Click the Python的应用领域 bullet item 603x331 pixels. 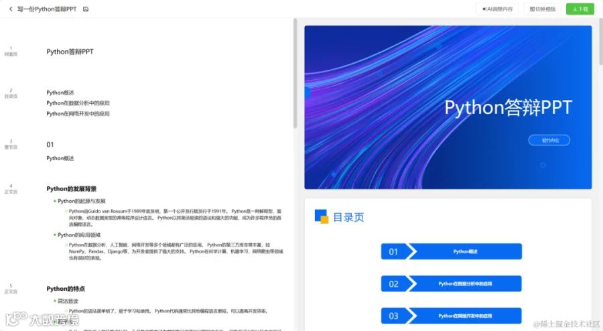(x=79, y=235)
